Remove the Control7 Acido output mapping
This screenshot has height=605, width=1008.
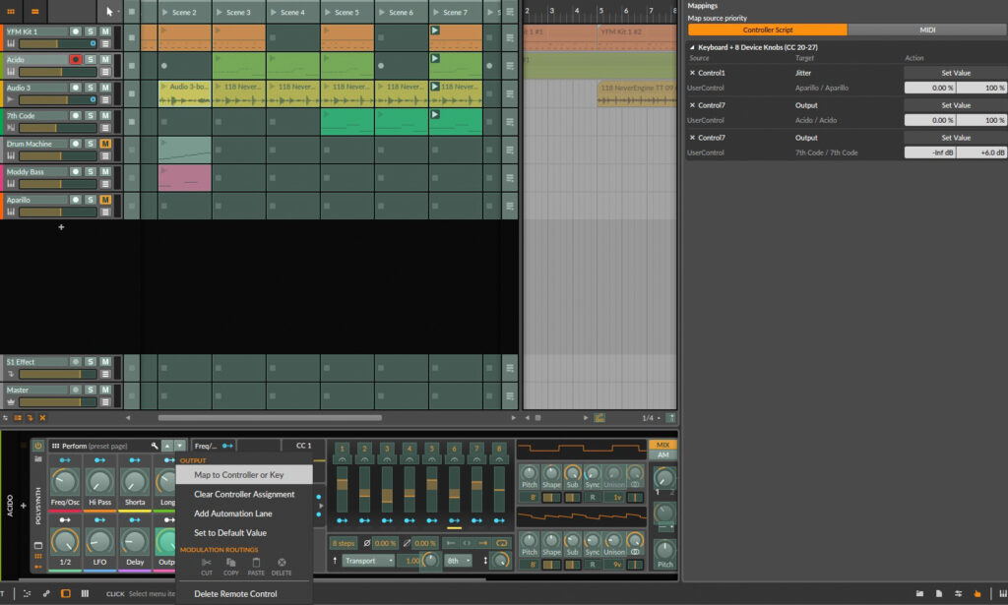[692, 105]
